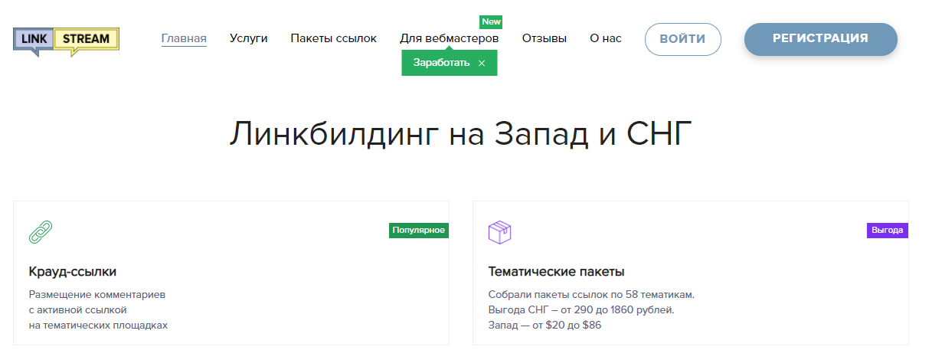932x360 pixels.
Task: Open the Отзывы page
Action: tap(544, 38)
